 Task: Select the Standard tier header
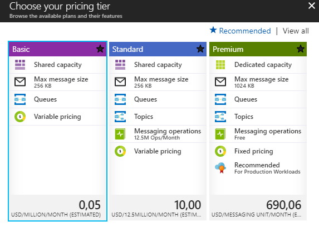click(x=158, y=49)
